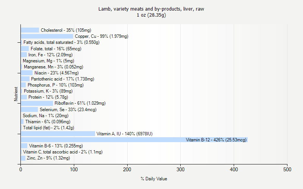Click the Magnesium, Mg - 1% label
This screenshot has height=189, width=303.
tap(48, 61)
